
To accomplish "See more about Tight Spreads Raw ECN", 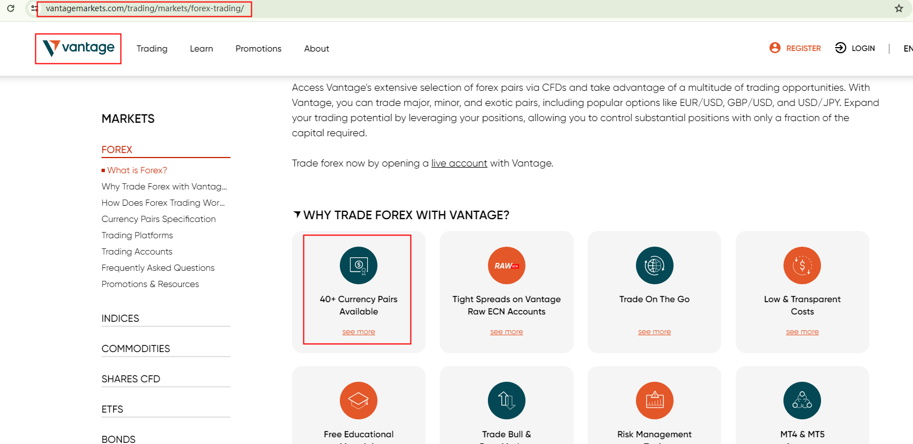I will tap(506, 332).
